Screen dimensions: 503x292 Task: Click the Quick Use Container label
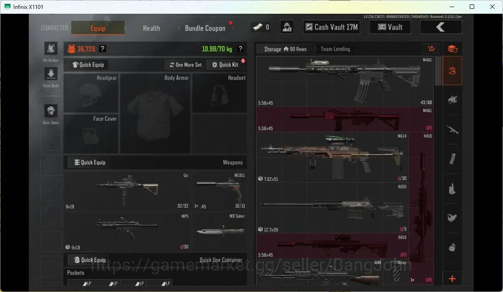coord(221,260)
